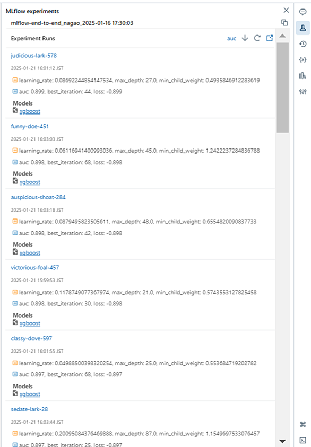Screen dimensions: 311x447
Task: Click model file icon under victorious-foal-457
Action: click(x=15, y=322)
